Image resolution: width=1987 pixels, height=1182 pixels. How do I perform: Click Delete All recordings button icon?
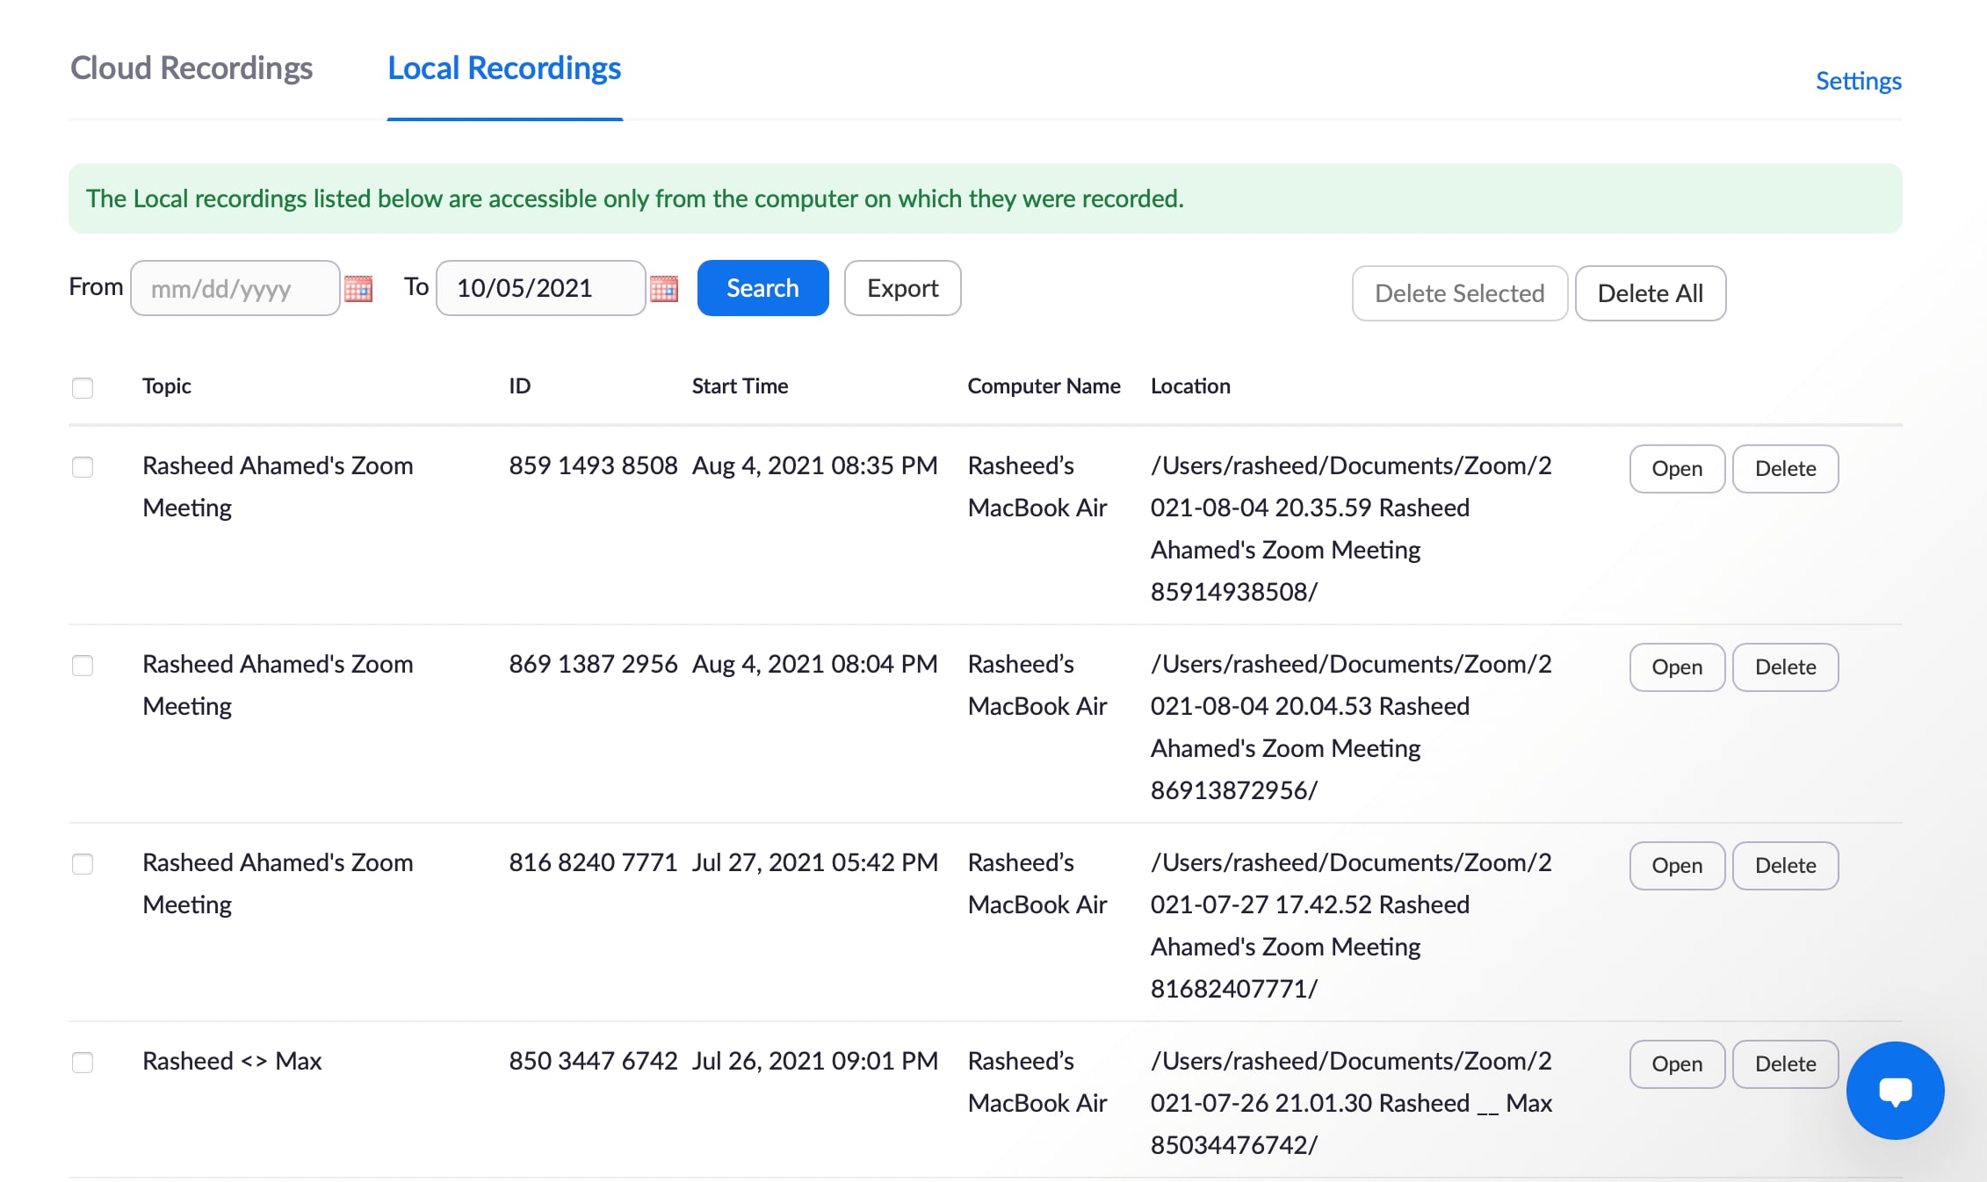coord(1651,292)
